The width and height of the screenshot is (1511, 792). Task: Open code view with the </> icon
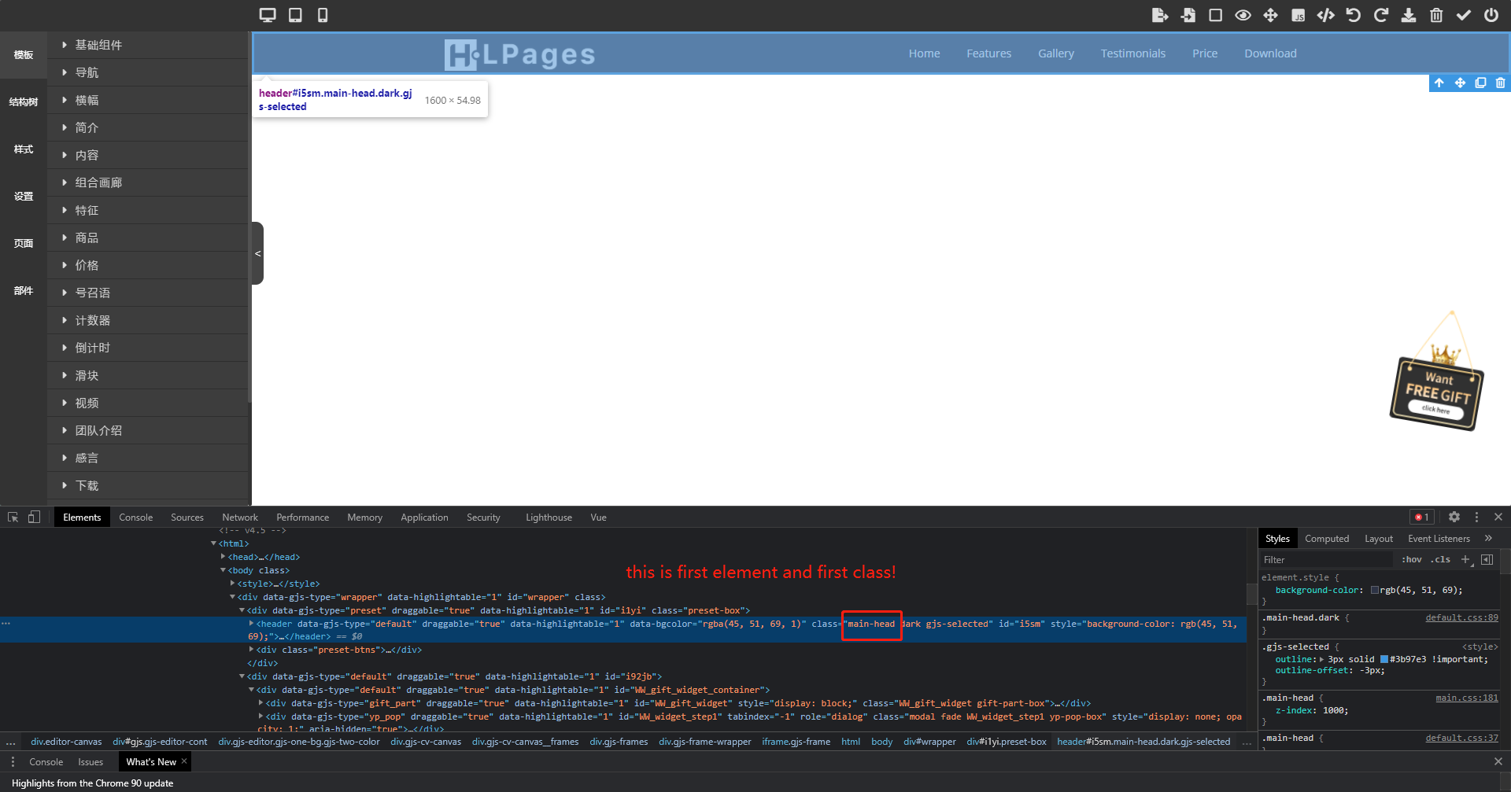tap(1326, 15)
